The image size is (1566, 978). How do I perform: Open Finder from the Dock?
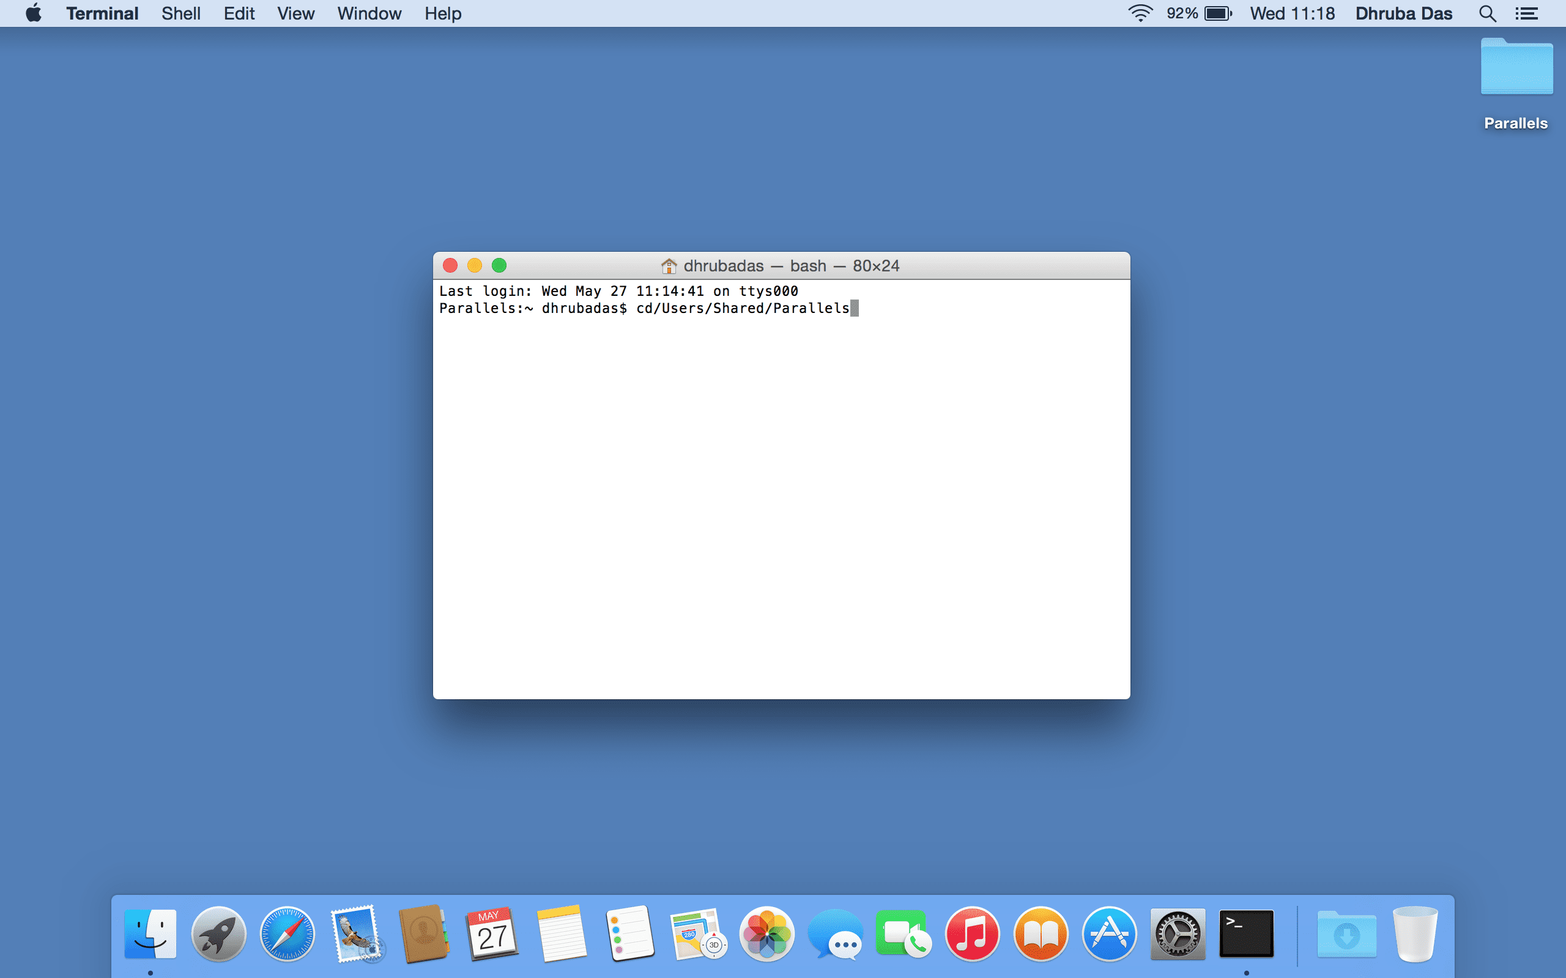coord(150,934)
